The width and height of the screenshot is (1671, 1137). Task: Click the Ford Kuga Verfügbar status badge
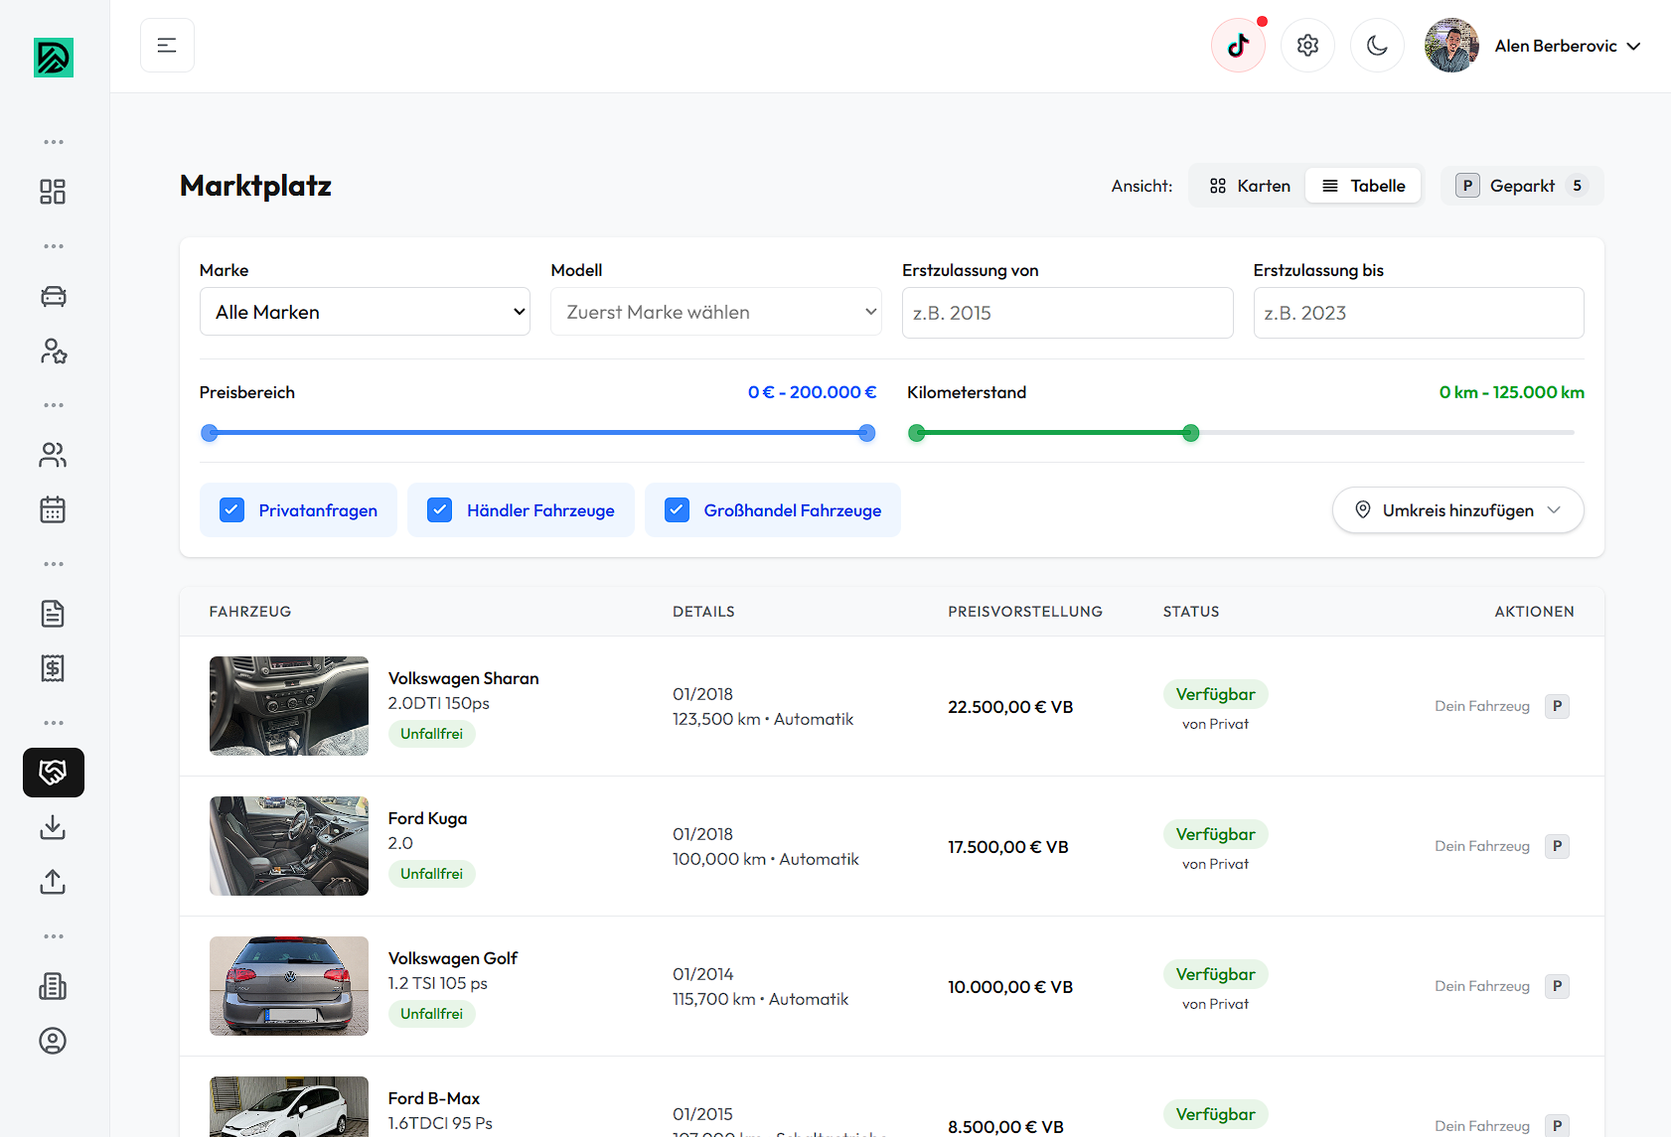[1215, 834]
